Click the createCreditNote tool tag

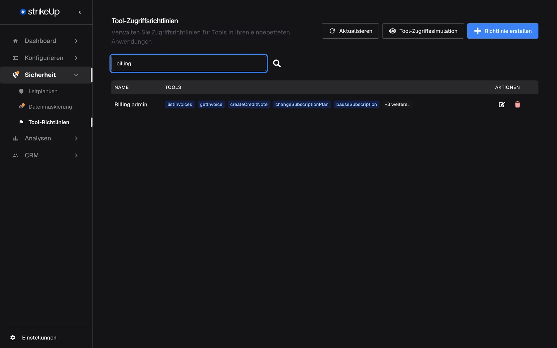(249, 105)
